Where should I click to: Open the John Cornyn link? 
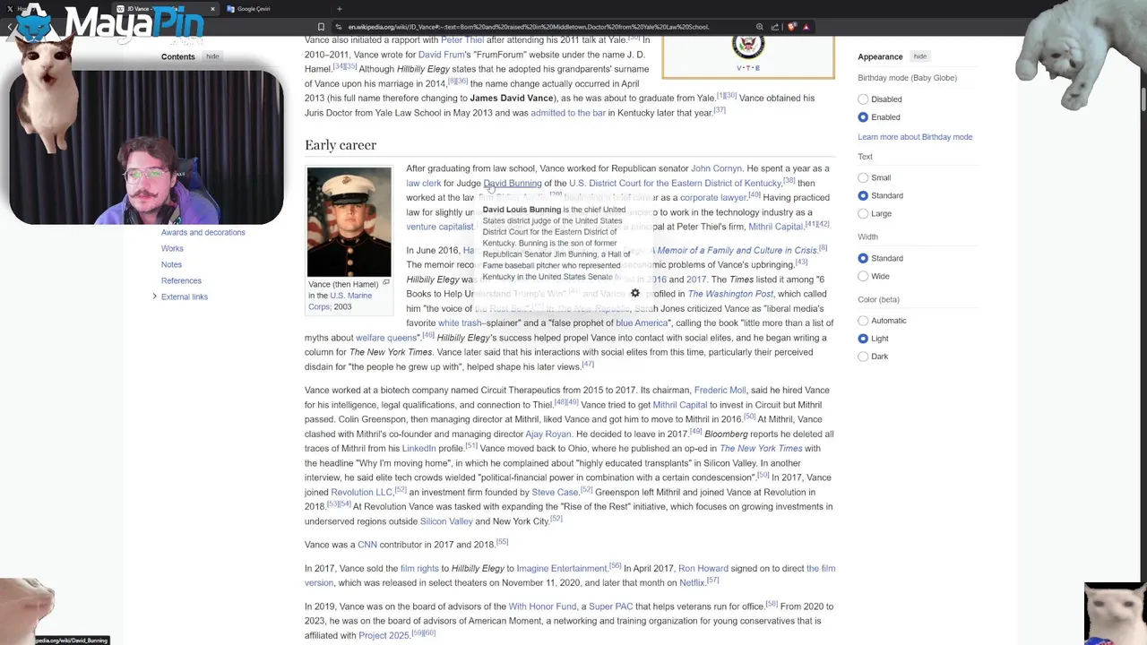point(716,168)
